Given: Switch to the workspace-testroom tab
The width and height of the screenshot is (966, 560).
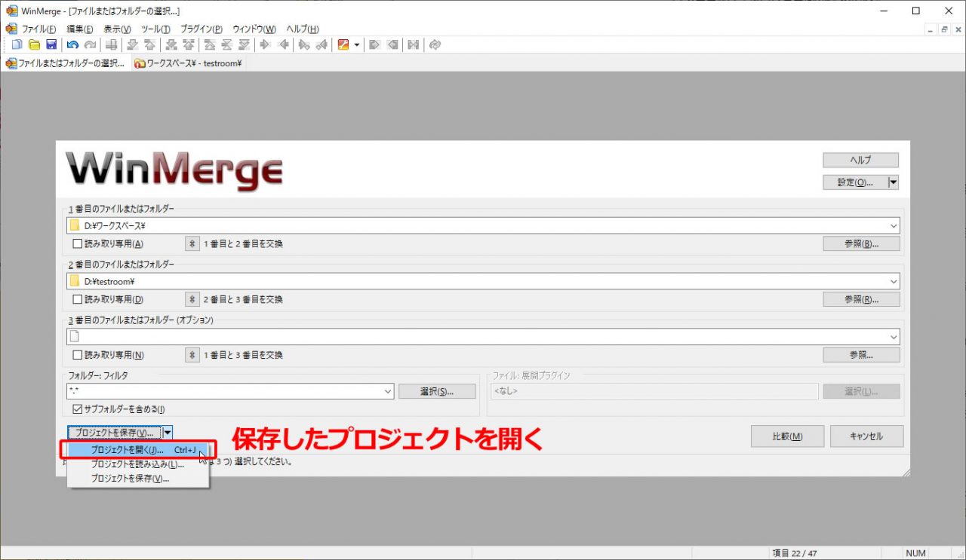Looking at the screenshot, I should 187,63.
